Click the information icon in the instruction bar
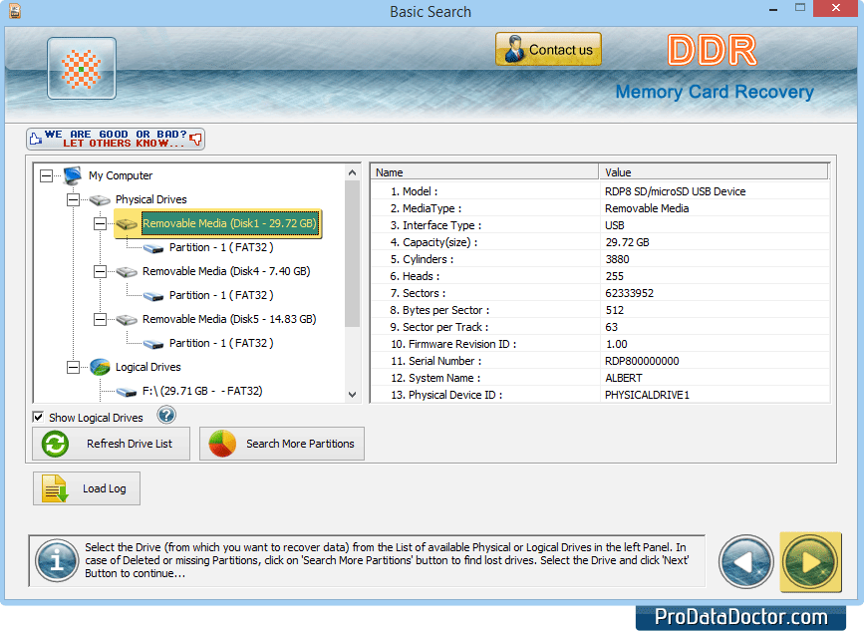Screen dimensions: 864x631 pyautogui.click(x=57, y=561)
